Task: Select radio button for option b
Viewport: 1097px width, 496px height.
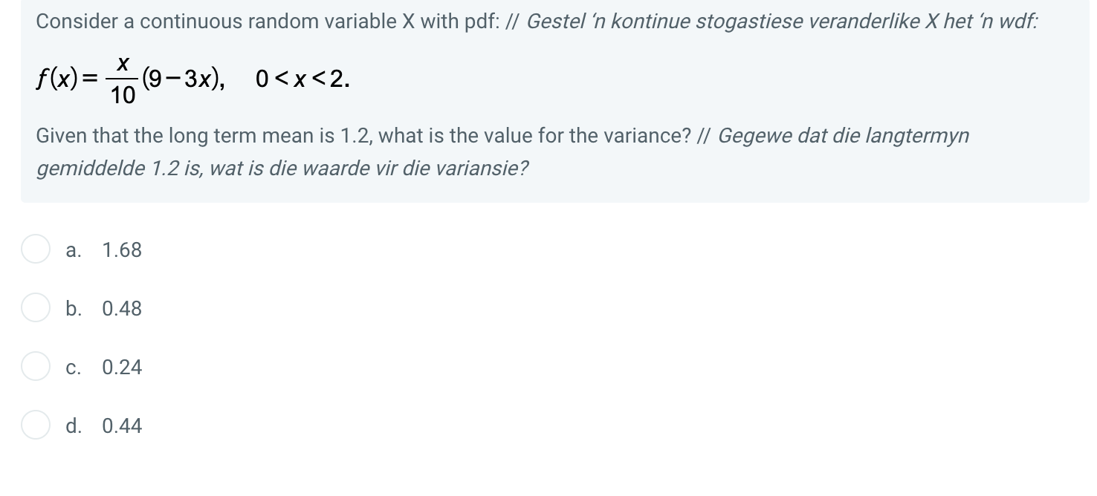Action: (x=36, y=308)
